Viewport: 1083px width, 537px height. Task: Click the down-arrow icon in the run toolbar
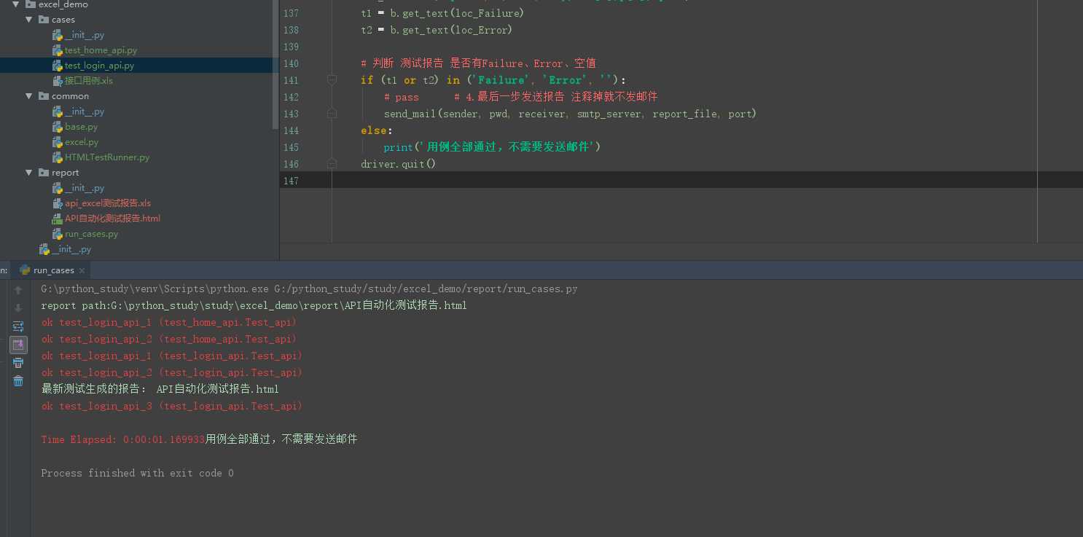[18, 308]
